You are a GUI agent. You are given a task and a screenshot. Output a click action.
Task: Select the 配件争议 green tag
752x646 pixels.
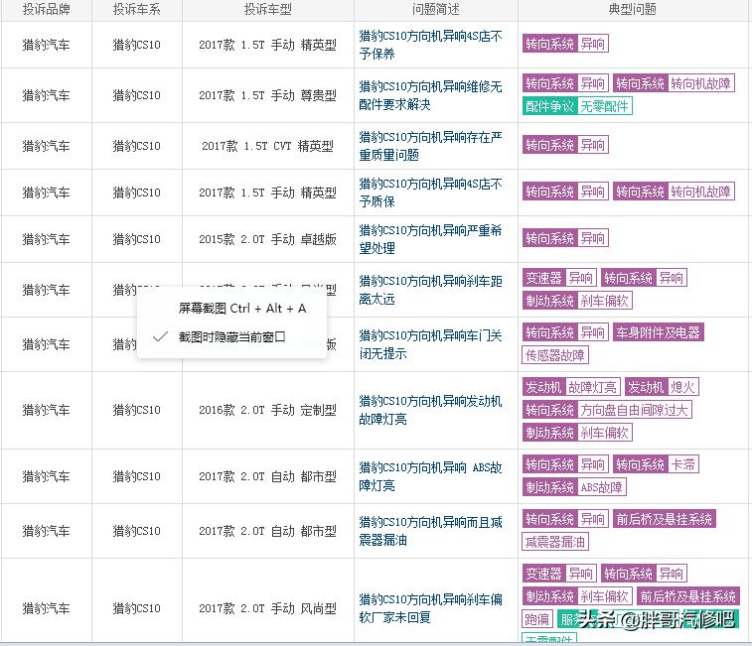(x=549, y=106)
